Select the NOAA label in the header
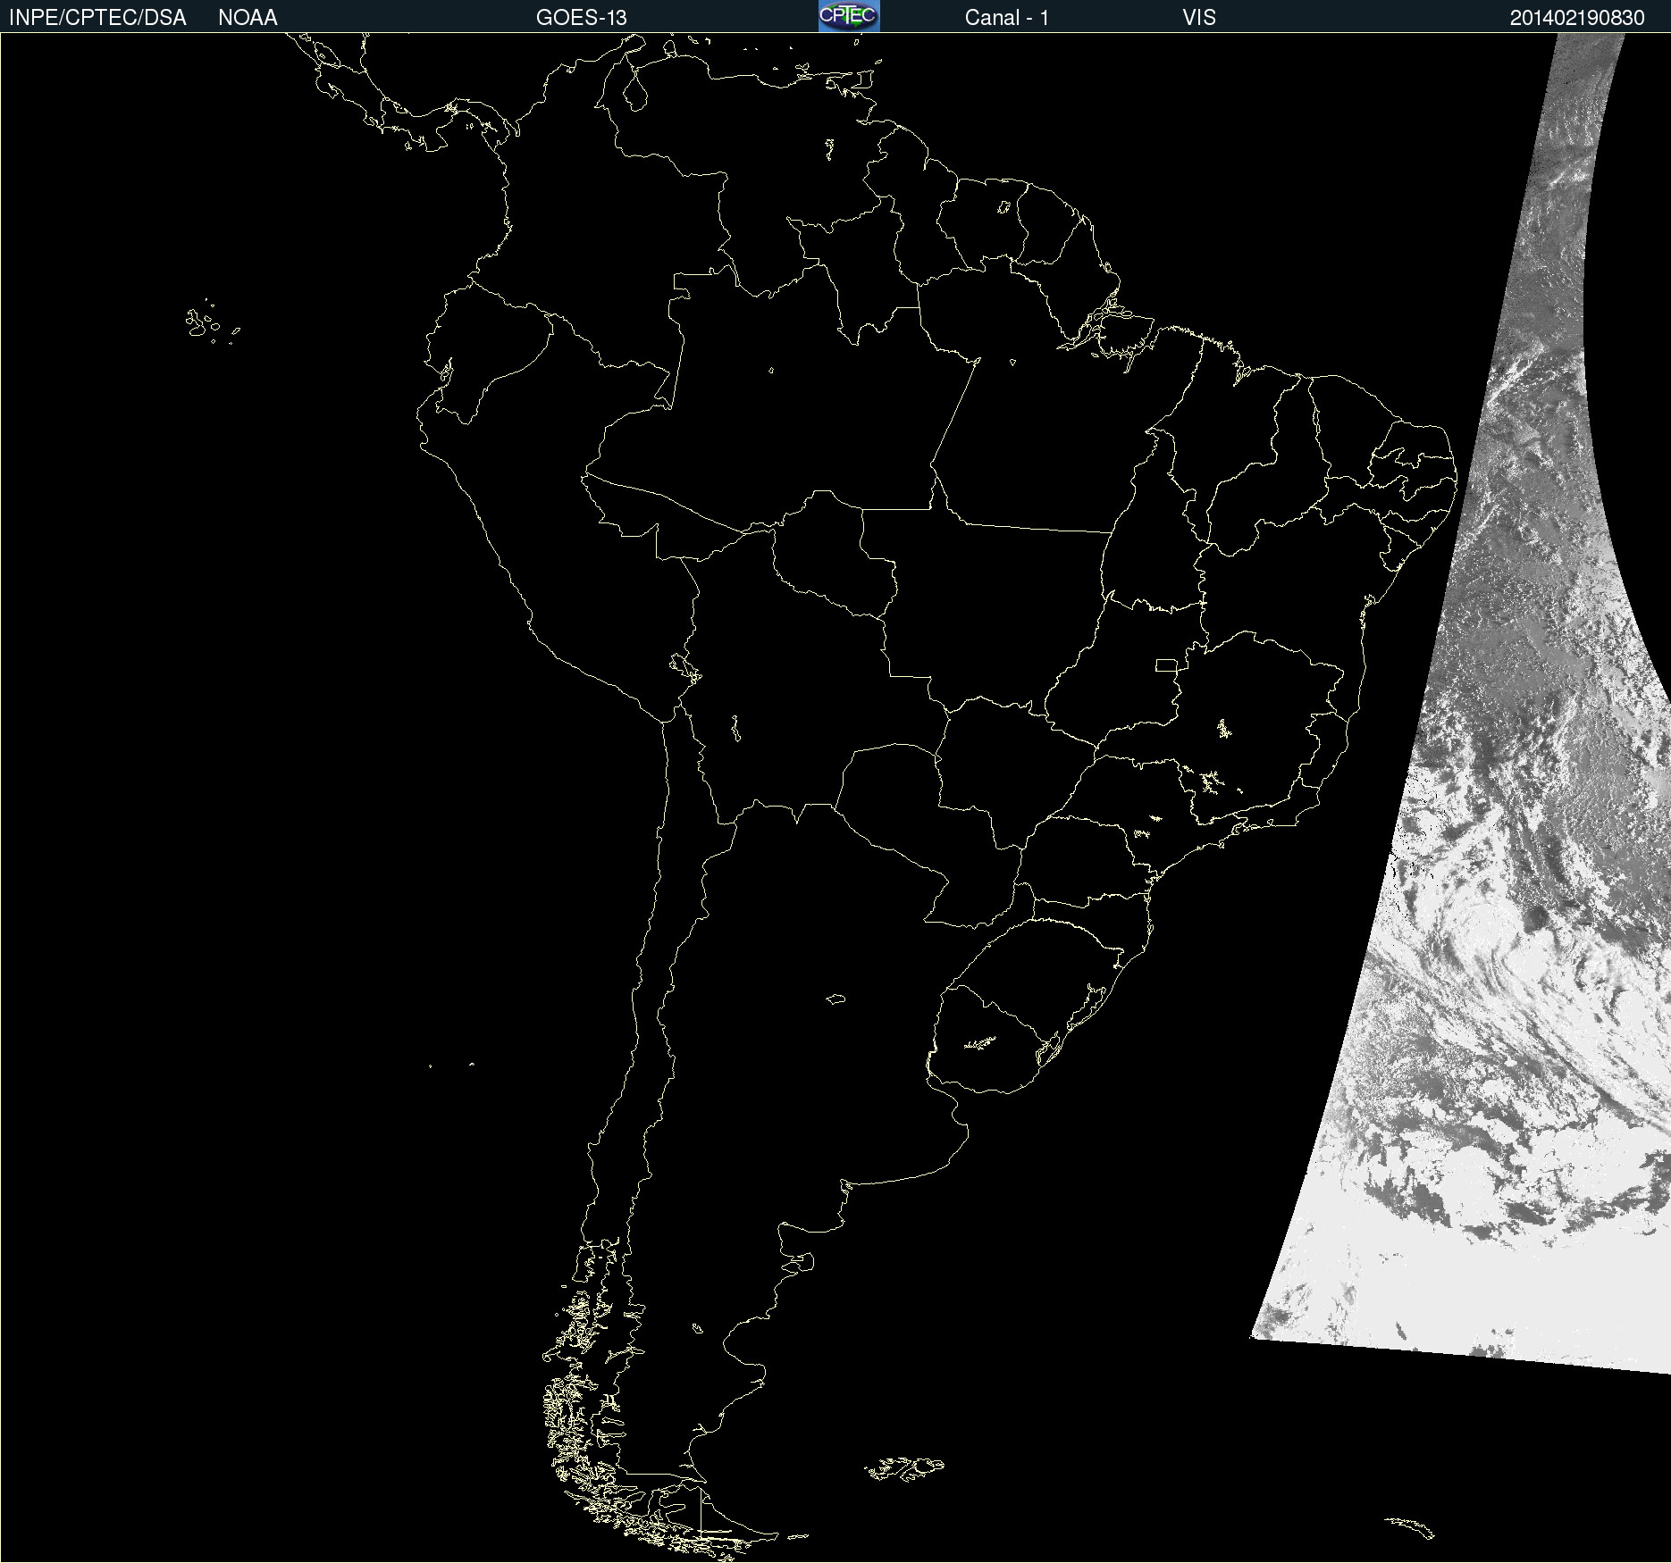This screenshot has height=1563, width=1671. coord(248,18)
